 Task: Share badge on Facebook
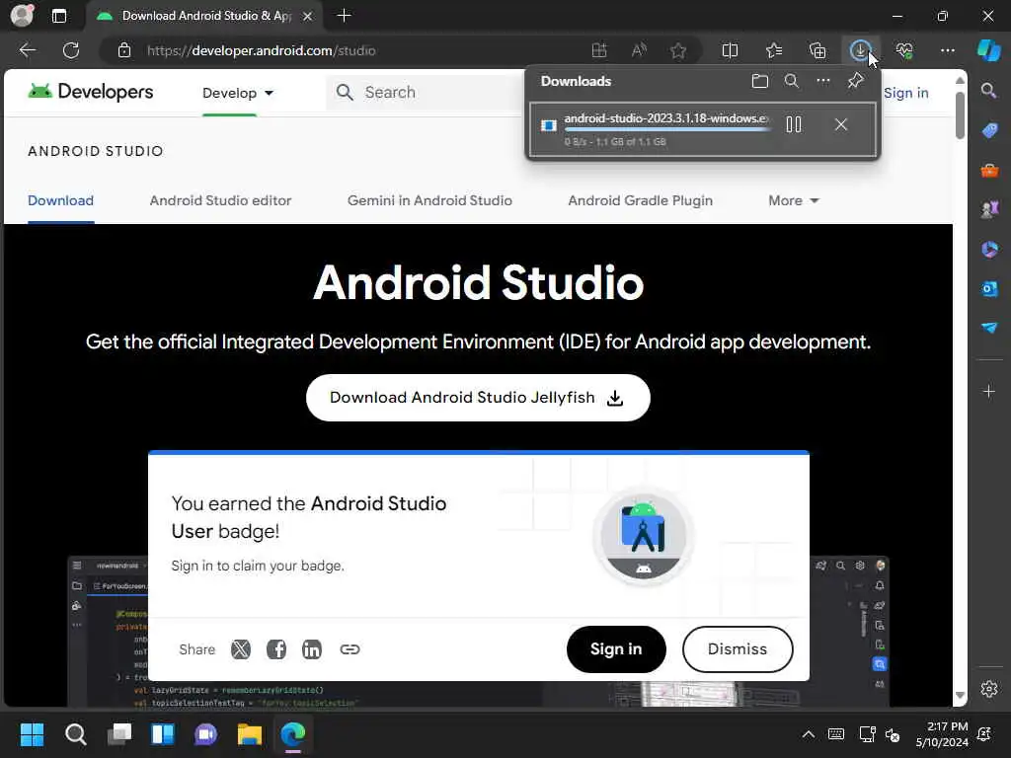(276, 649)
